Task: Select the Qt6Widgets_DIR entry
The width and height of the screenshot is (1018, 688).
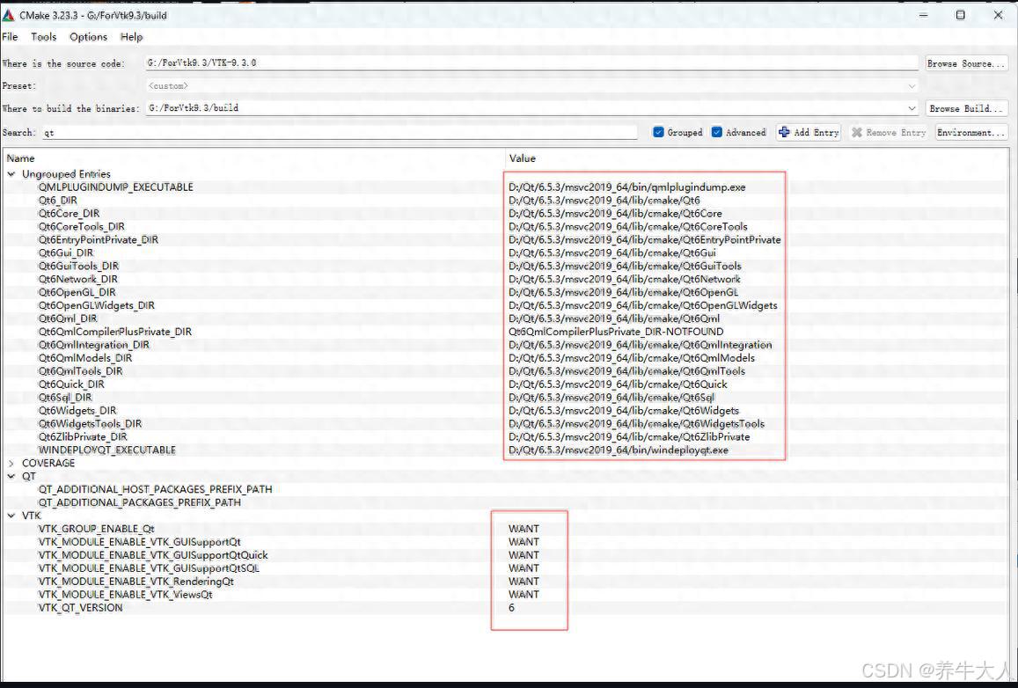Action: (77, 410)
